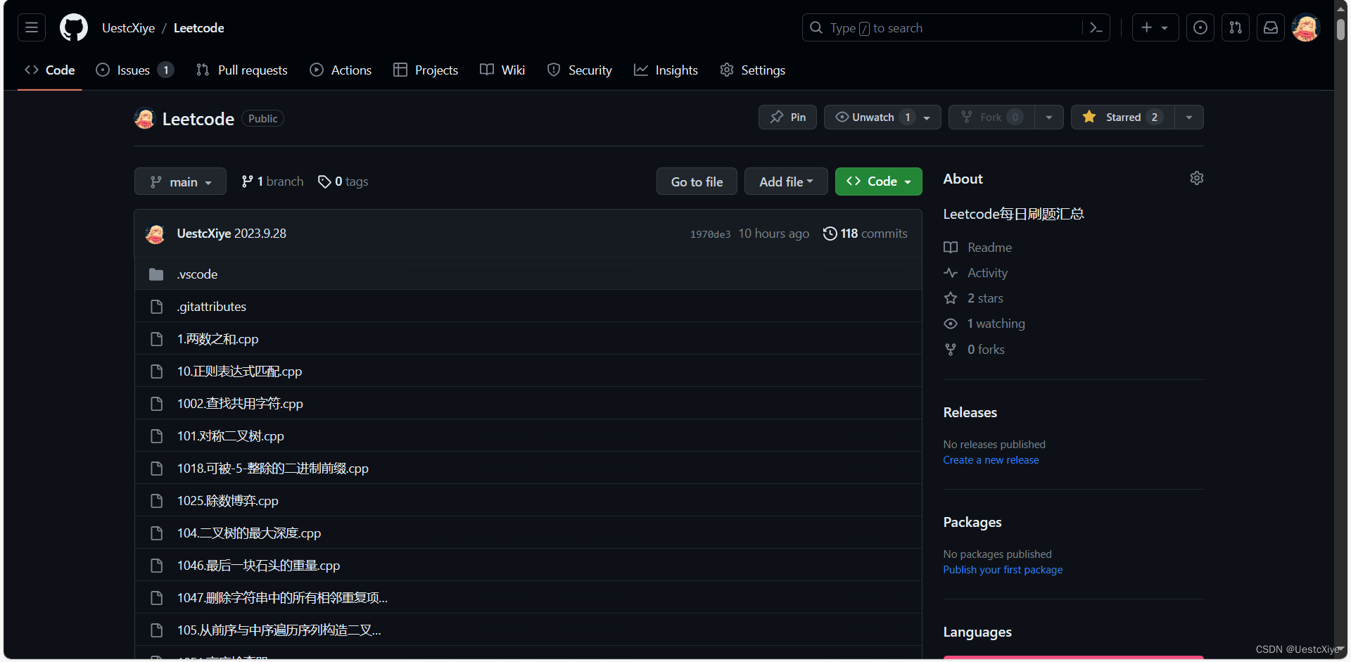Open the user avatar menu

click(x=1306, y=27)
